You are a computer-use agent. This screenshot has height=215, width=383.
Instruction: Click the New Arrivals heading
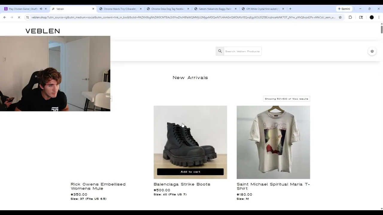190,78
